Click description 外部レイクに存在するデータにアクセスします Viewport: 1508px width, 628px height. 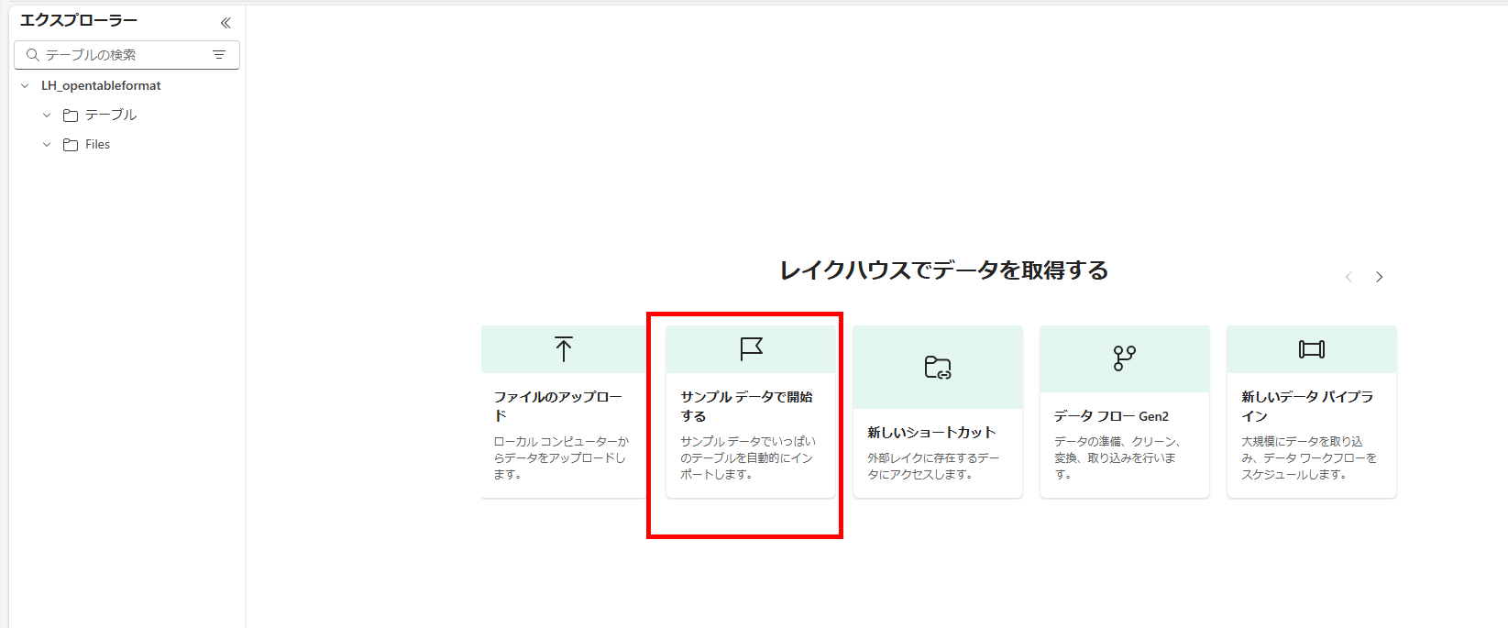click(933, 466)
